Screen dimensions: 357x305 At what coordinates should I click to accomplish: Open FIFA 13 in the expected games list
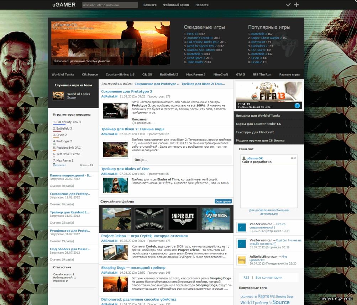pyautogui.click(x=193, y=34)
